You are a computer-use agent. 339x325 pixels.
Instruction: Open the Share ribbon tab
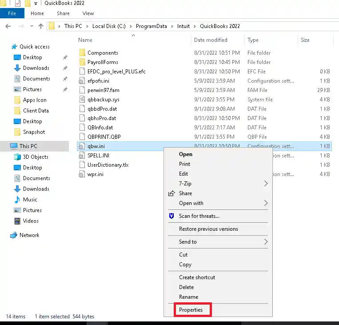[63, 13]
